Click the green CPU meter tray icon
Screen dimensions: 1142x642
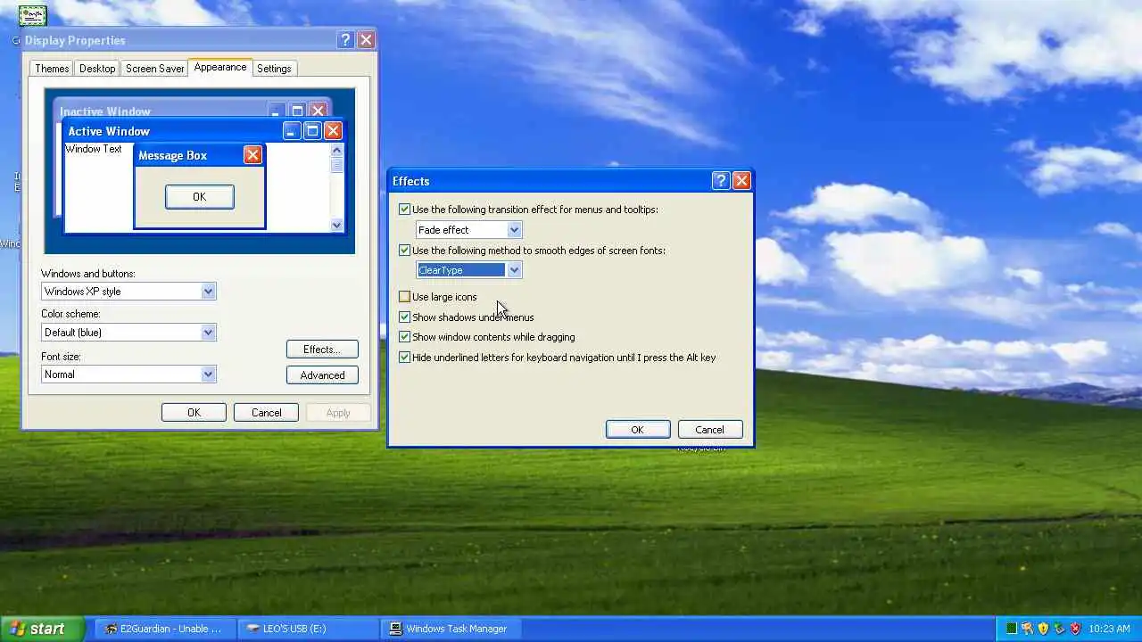tap(1012, 628)
